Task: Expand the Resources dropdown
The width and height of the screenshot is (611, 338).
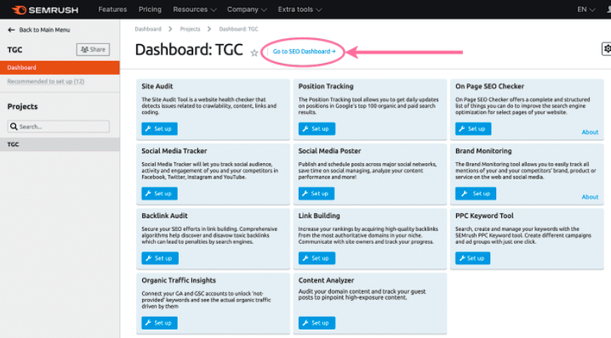Action: (194, 9)
